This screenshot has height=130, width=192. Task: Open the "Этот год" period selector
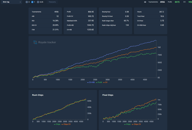(12, 2)
